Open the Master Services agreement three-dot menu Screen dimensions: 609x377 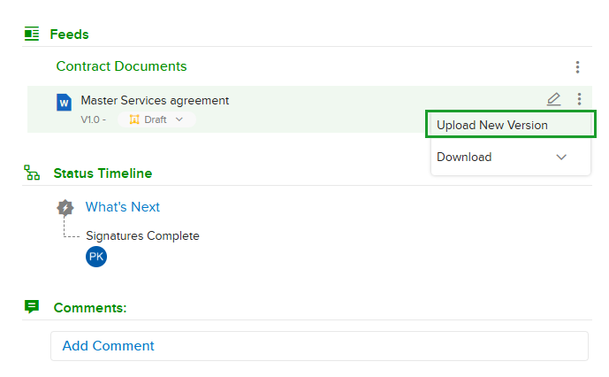(579, 99)
